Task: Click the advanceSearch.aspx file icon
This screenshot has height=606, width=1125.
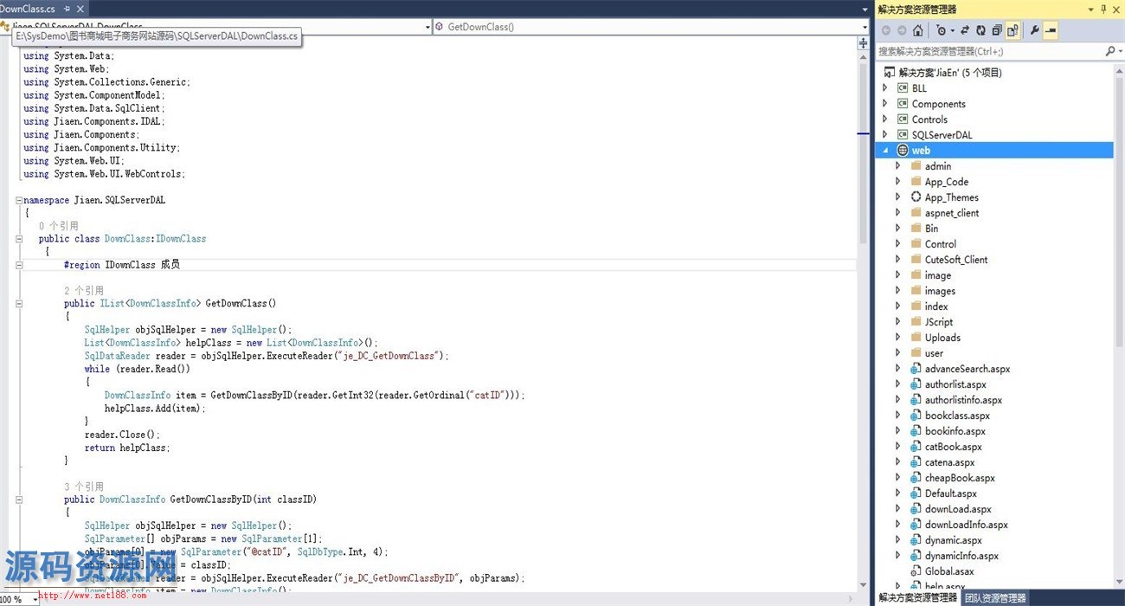Action: pyautogui.click(x=916, y=369)
